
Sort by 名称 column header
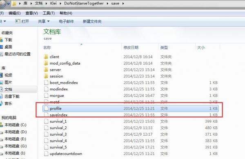click(x=47, y=47)
